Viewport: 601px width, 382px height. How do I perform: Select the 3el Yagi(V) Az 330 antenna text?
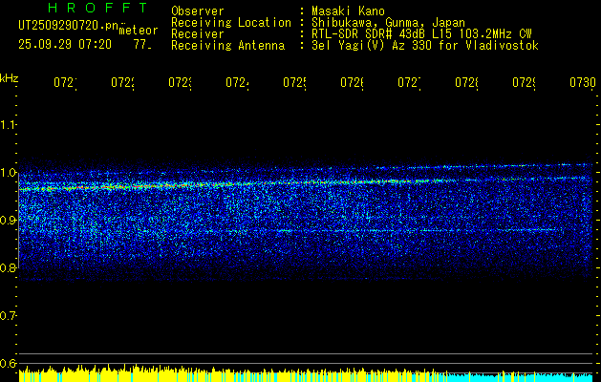pos(425,46)
